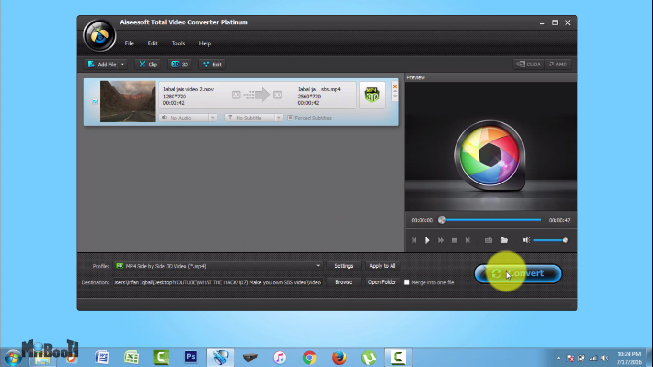This screenshot has height=367, width=653.
Task: Click Apply to All button
Action: click(x=382, y=266)
